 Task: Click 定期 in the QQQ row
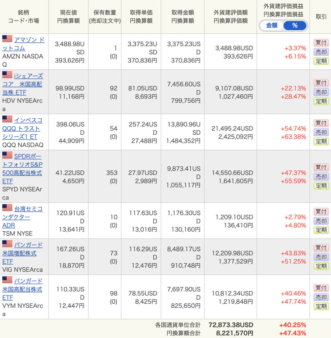tap(321, 141)
